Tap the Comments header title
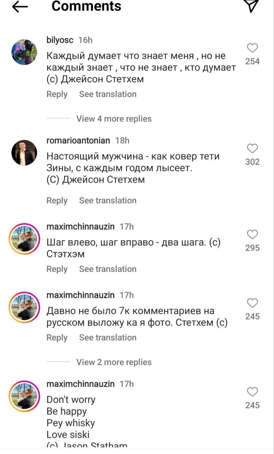This screenshot has height=454, width=274. [86, 6]
